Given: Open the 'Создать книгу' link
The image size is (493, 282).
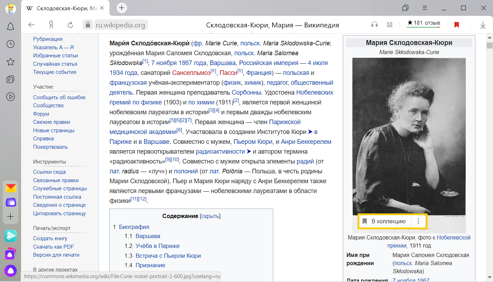Looking at the screenshot, I should 50,238.
